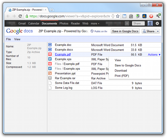Image resolution: width=167 pixels, height=138 pixels.
Task: Select the Files / Example.xps row name
Action: 67,69
